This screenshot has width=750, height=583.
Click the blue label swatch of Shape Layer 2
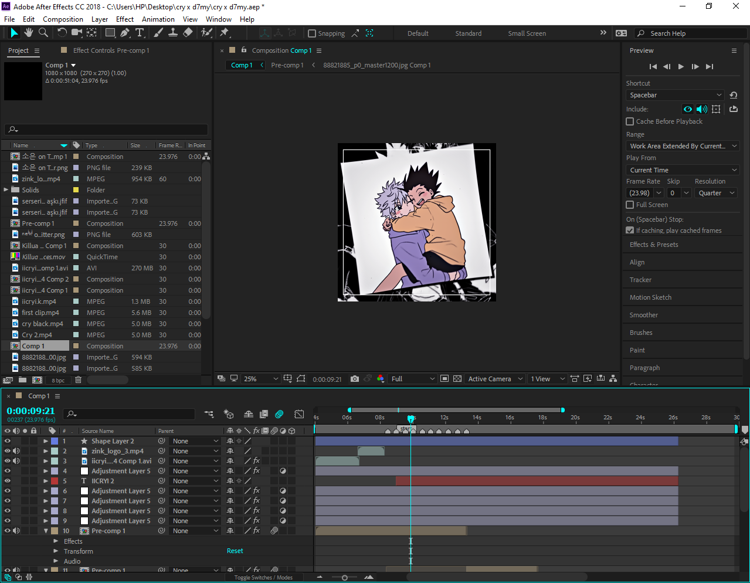tap(55, 441)
